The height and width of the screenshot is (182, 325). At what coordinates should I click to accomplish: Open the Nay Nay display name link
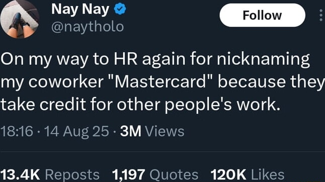coord(80,10)
